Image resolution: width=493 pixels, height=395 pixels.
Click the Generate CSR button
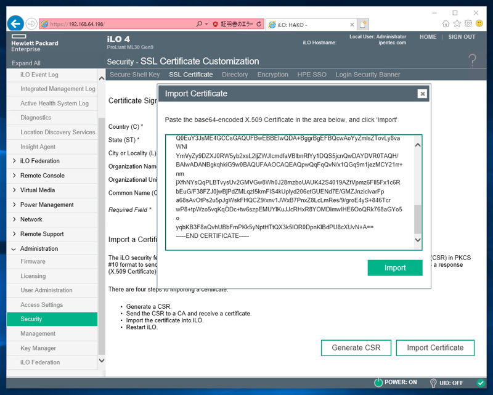356,348
